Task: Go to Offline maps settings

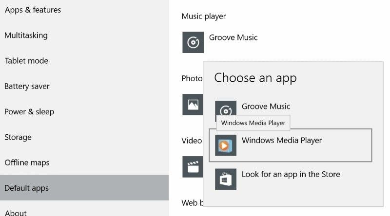Action: pyautogui.click(x=27, y=162)
